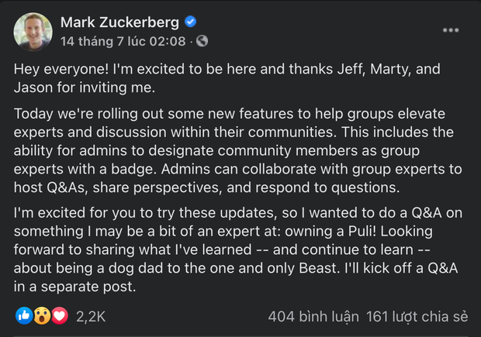The width and height of the screenshot is (481, 337).
Task: Open the 404 bình luận comments
Action: click(x=313, y=316)
